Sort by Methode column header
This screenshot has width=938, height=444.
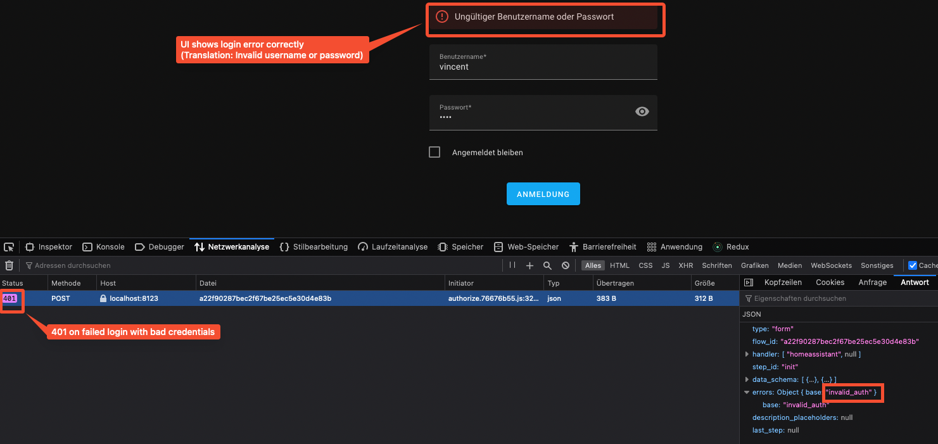click(x=72, y=283)
